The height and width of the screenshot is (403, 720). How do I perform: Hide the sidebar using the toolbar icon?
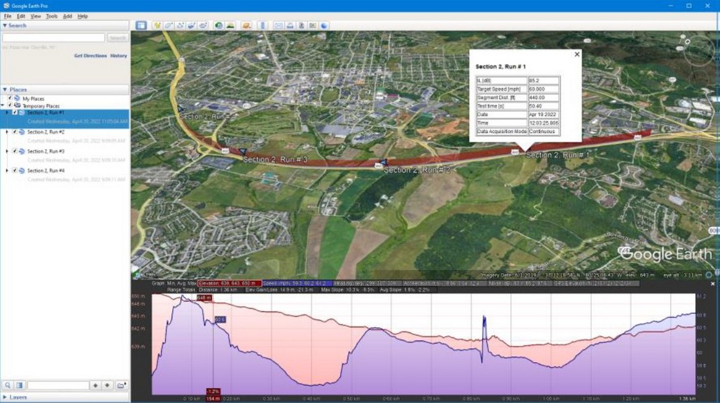(141, 26)
